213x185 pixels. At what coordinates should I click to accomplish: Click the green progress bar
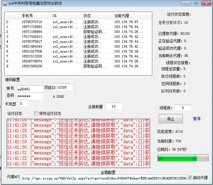coord(183,158)
